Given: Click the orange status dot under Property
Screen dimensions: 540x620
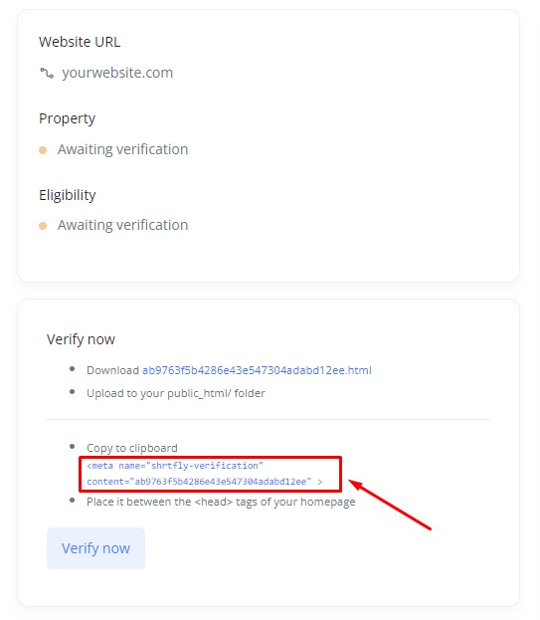Looking at the screenshot, I should coord(43,150).
